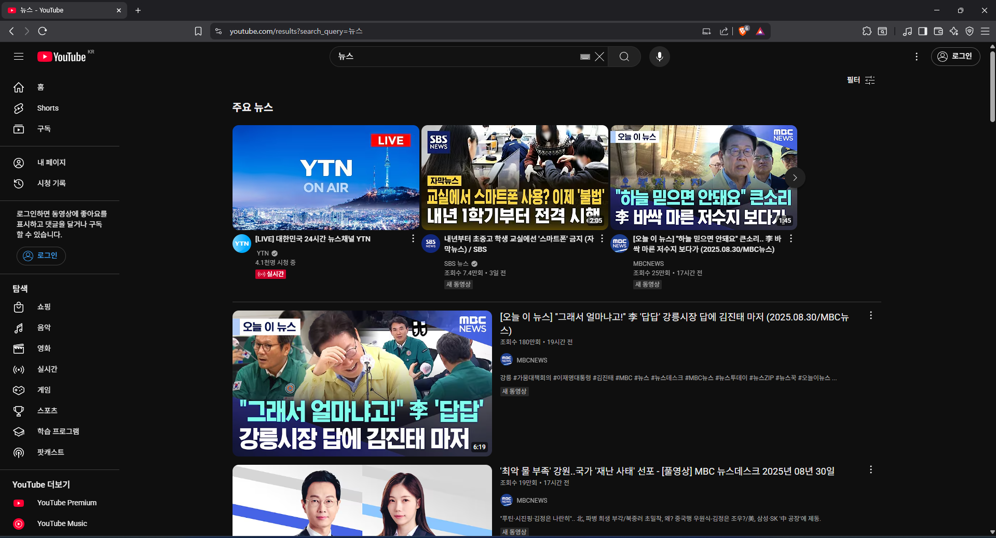Play the YTN ON AIR live thumbnail
The image size is (996, 538).
pyautogui.click(x=326, y=178)
